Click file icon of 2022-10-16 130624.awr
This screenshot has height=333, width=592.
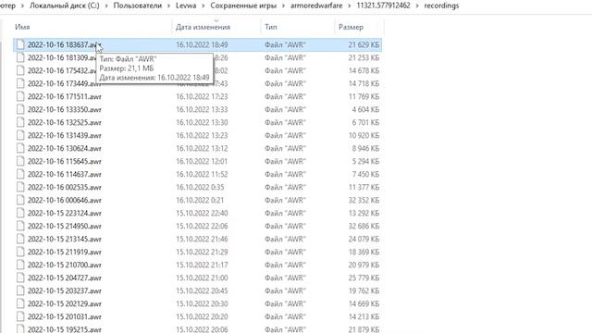point(20,148)
